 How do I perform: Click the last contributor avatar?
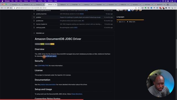click(x=140, y=10)
